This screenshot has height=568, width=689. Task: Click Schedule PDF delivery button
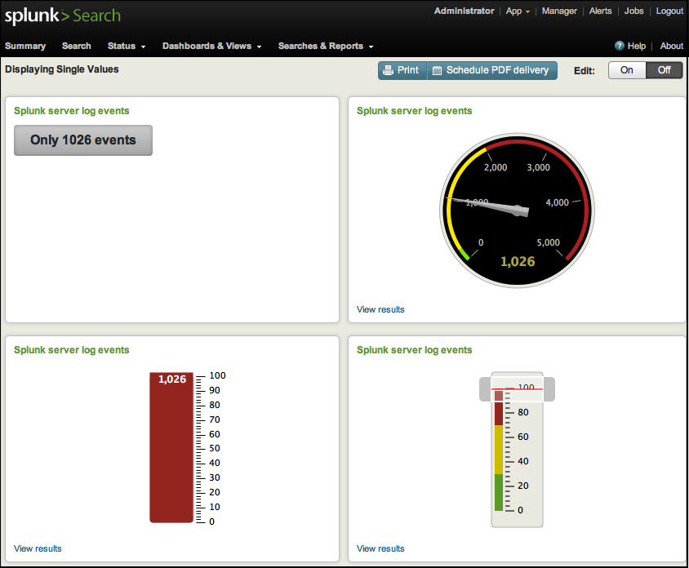[492, 70]
